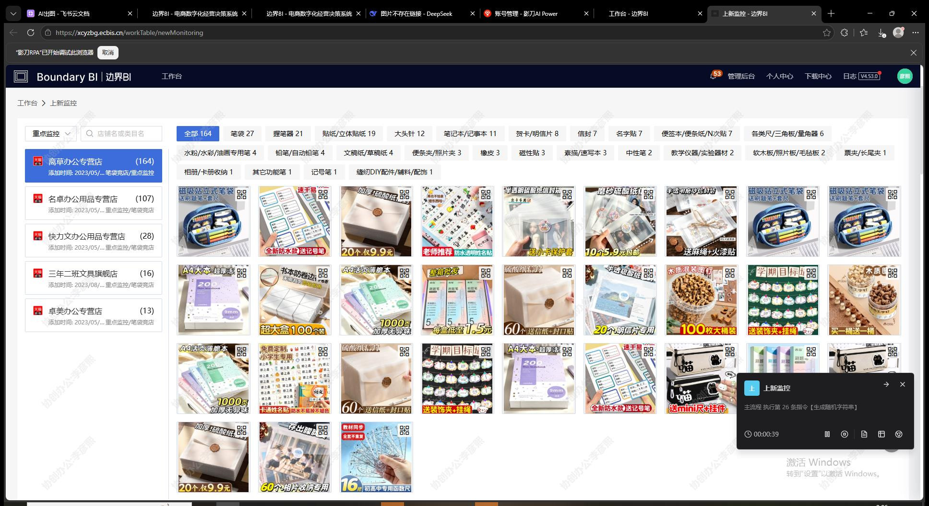Screen dimensions: 929x506
Task: Select the 名卓办公用品专营店 store row
Action: 94,203
